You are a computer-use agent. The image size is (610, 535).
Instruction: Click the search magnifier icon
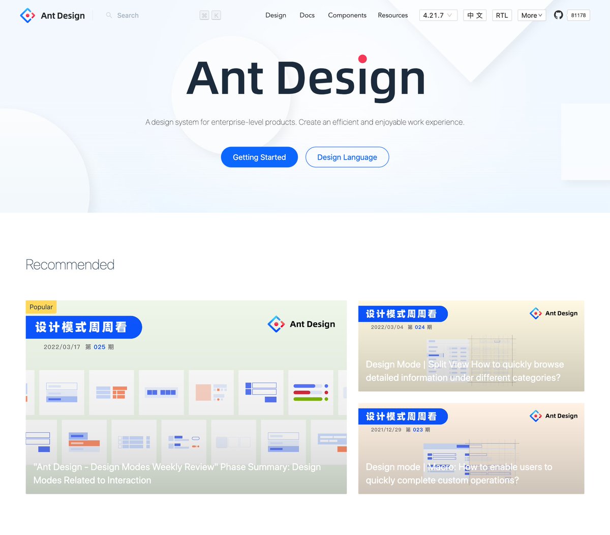pyautogui.click(x=109, y=15)
